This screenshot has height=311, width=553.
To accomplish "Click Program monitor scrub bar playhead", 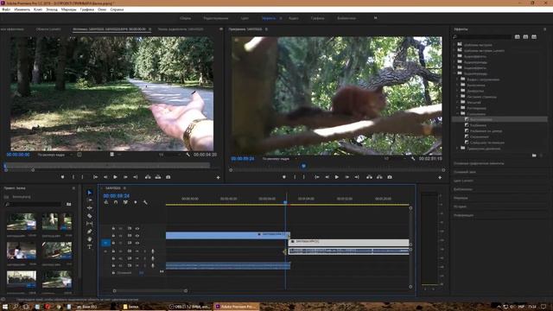I will pos(303,166).
